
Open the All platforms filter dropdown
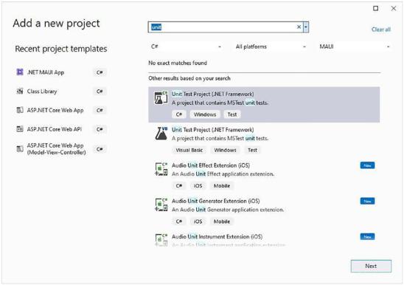click(271, 47)
